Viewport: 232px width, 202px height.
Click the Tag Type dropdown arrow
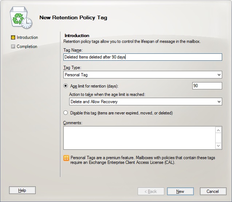219,75
